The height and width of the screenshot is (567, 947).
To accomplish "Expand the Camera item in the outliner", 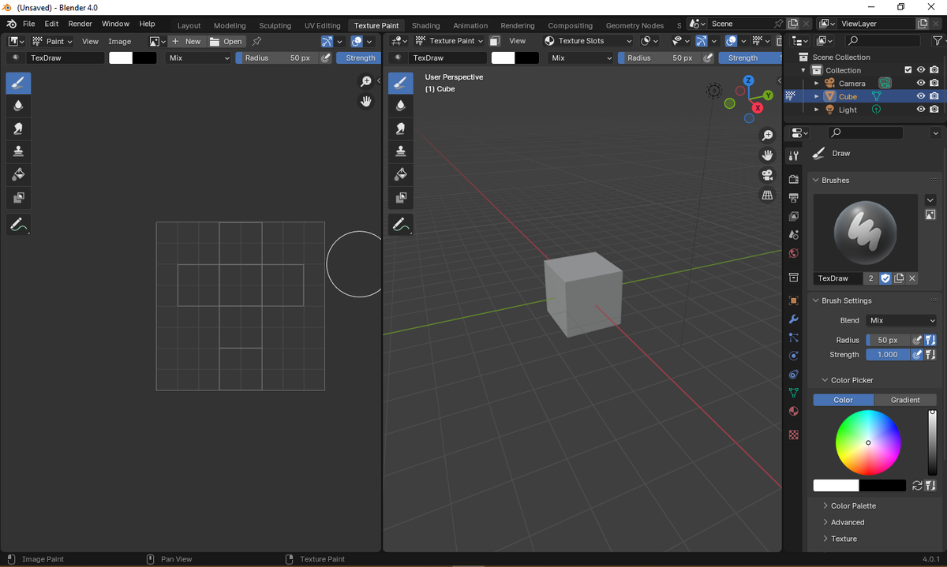I will (817, 83).
